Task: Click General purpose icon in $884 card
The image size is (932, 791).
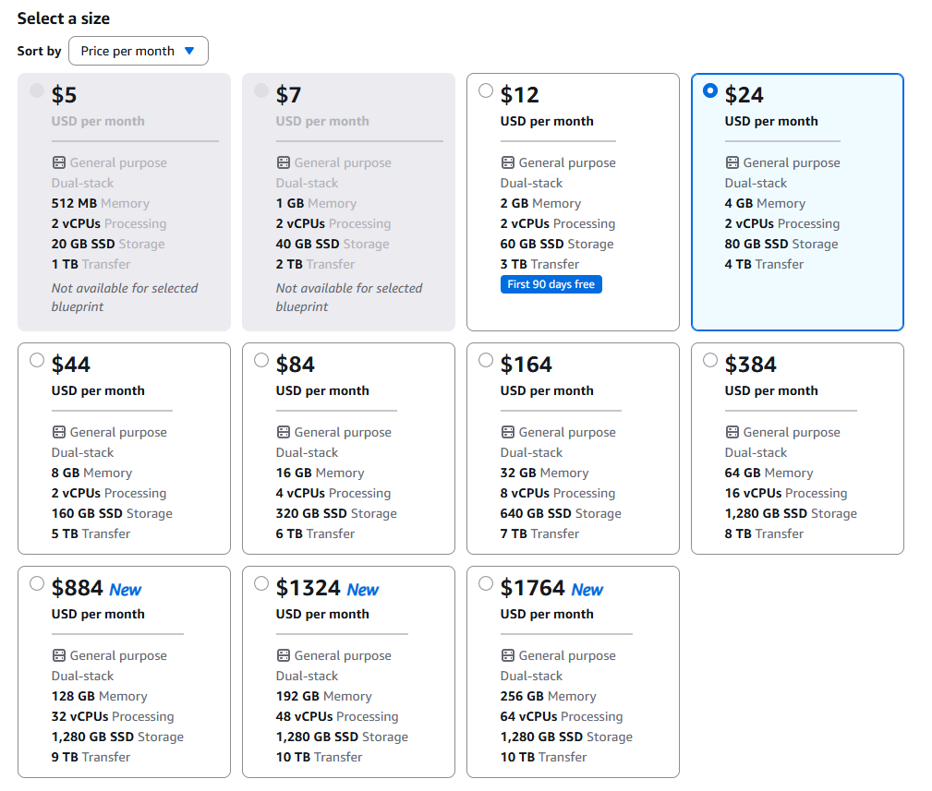Action: pyautogui.click(x=58, y=655)
